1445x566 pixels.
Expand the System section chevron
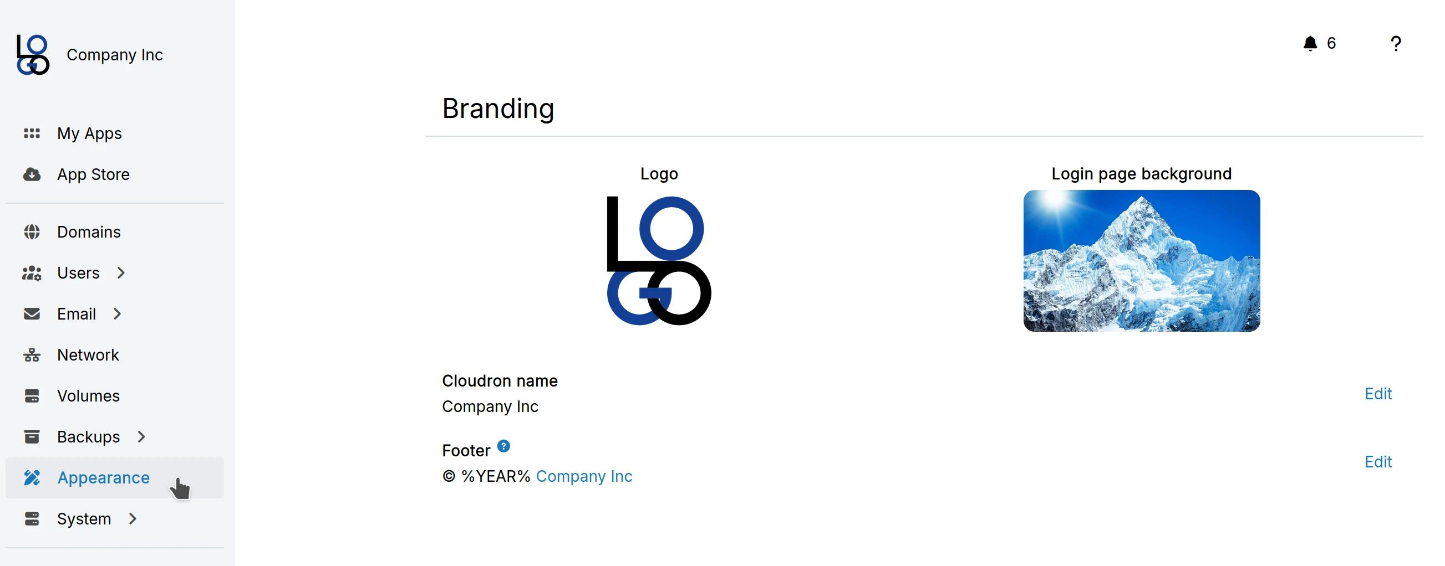click(132, 518)
